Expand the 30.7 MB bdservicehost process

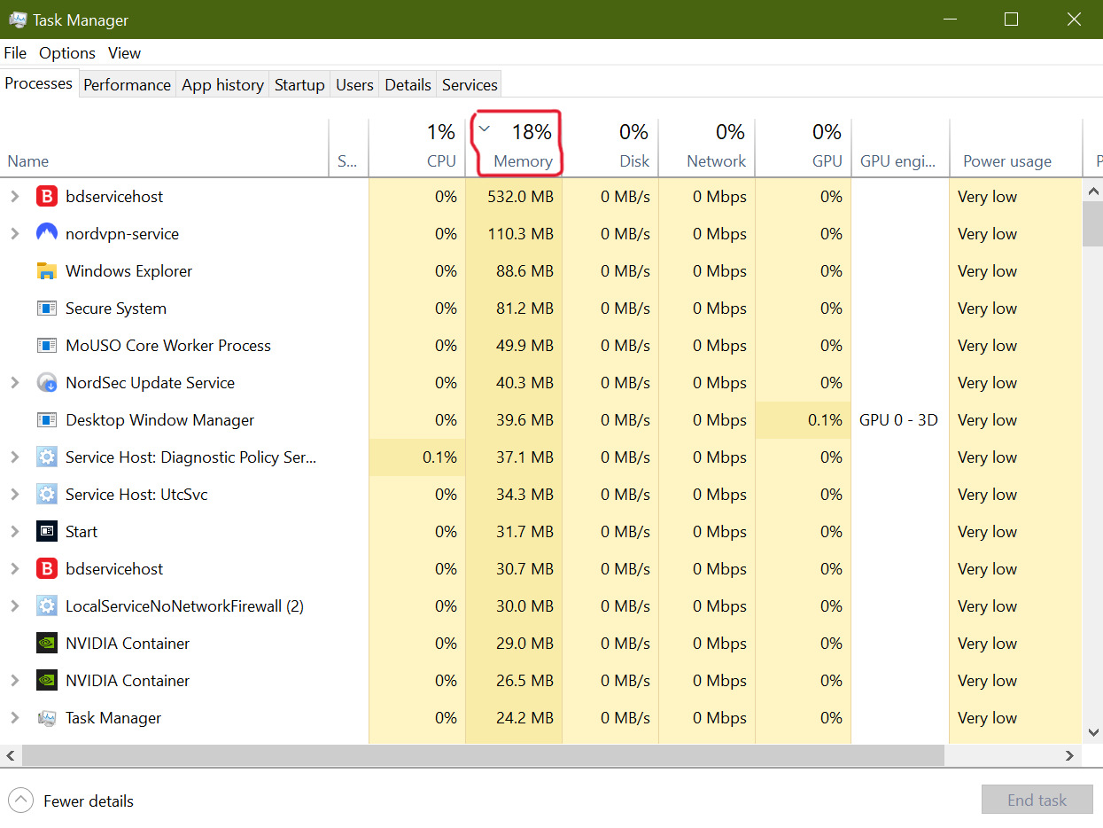click(x=14, y=569)
